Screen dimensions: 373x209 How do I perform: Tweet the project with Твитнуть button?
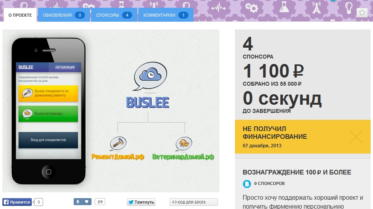(x=141, y=202)
